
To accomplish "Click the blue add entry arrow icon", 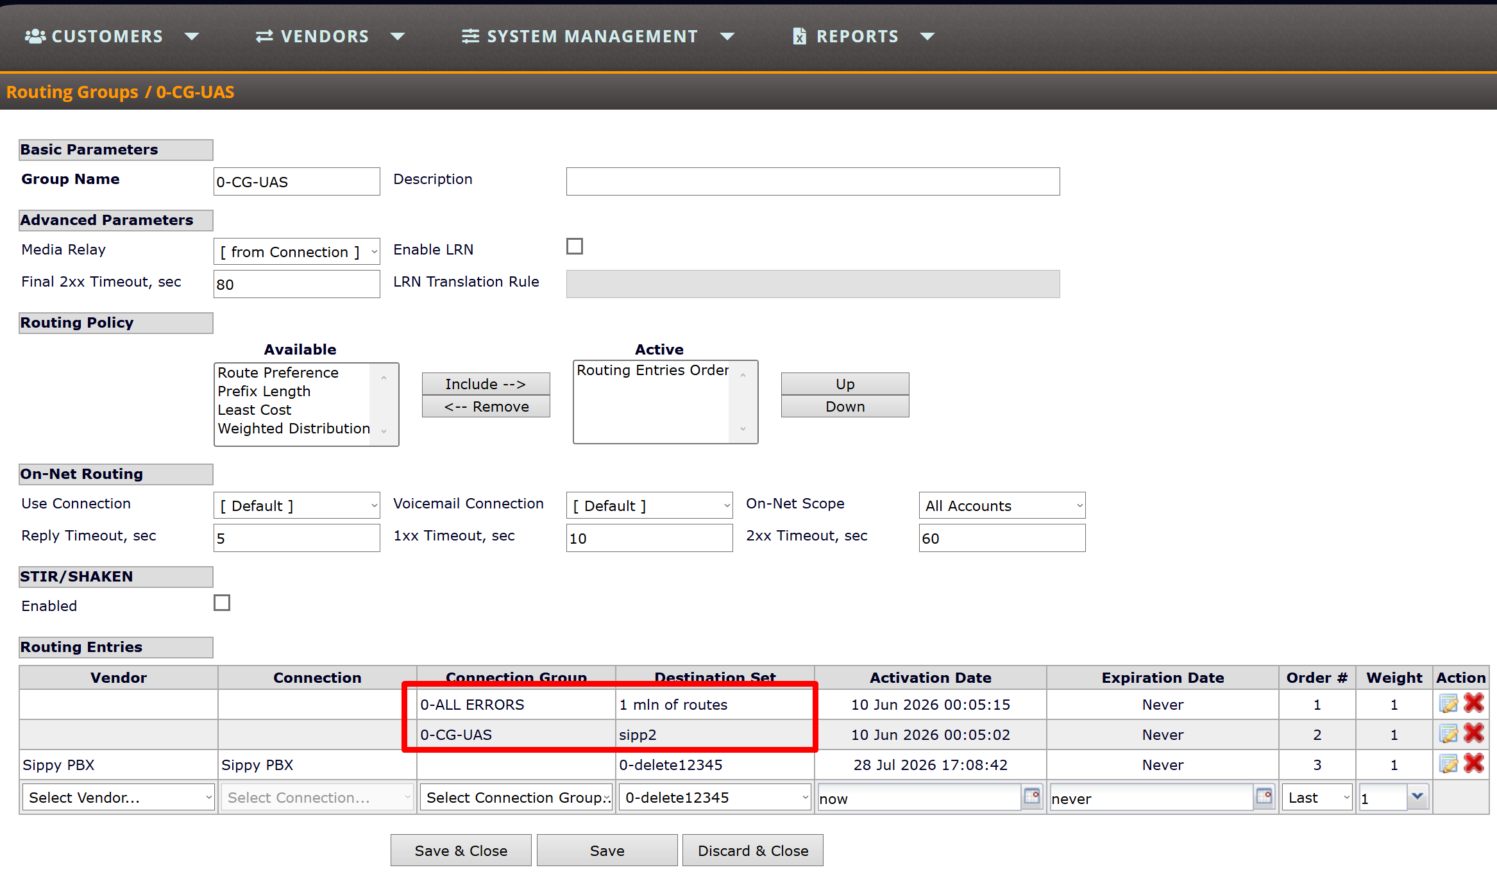I will (1418, 796).
